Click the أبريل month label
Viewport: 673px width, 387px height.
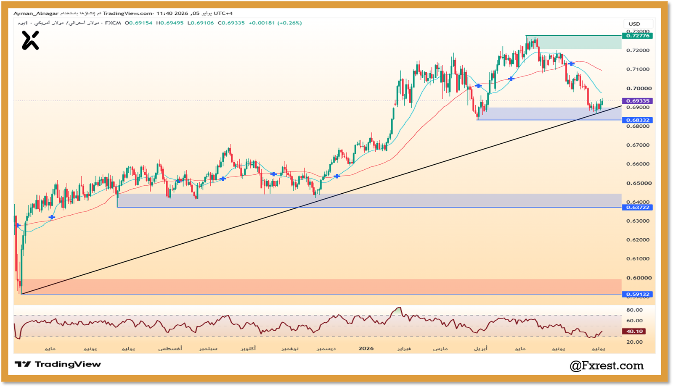[x=481, y=349]
